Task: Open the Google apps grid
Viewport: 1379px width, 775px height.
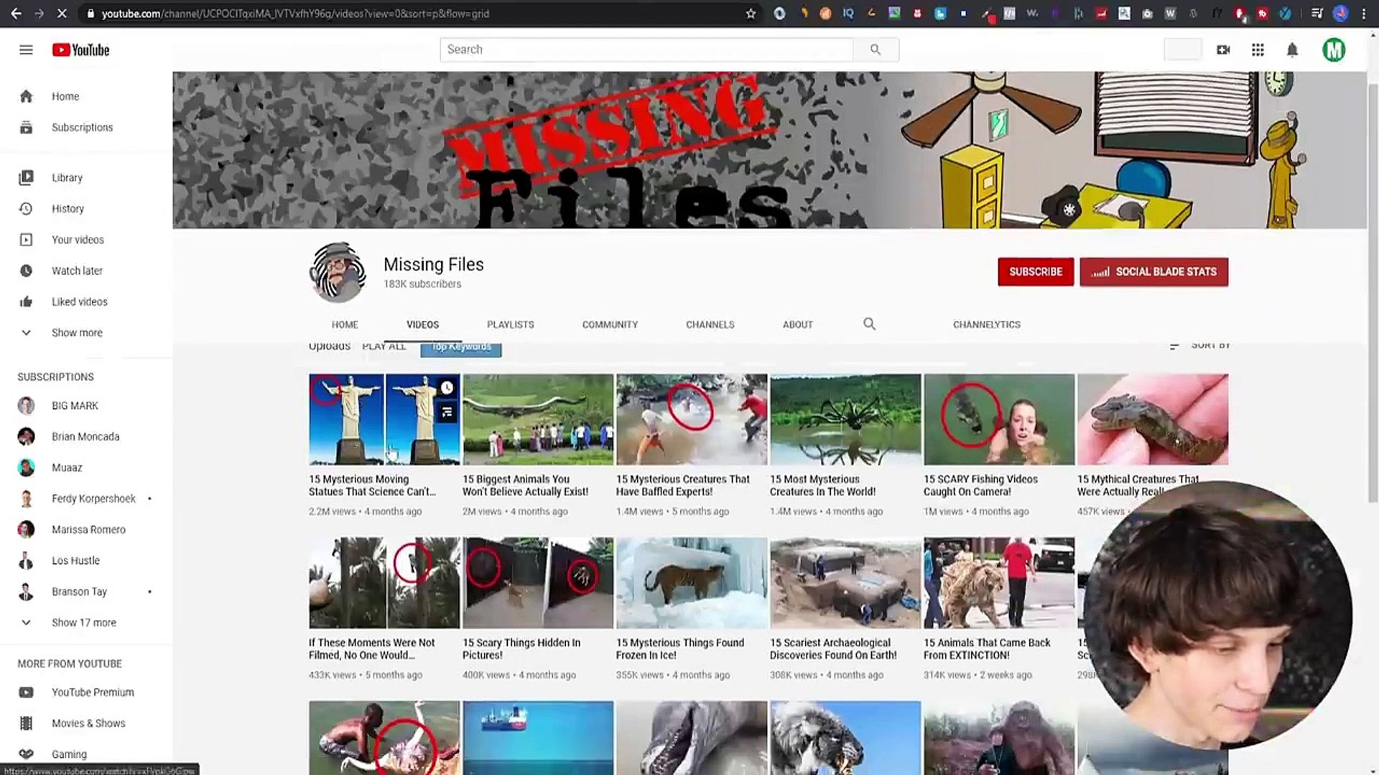Action: 1258,50
